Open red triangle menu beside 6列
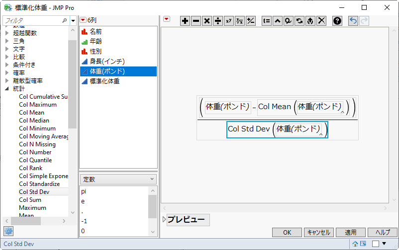 (83, 20)
